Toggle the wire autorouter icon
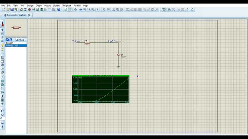This screenshot has width=248, height=139. 164,10
